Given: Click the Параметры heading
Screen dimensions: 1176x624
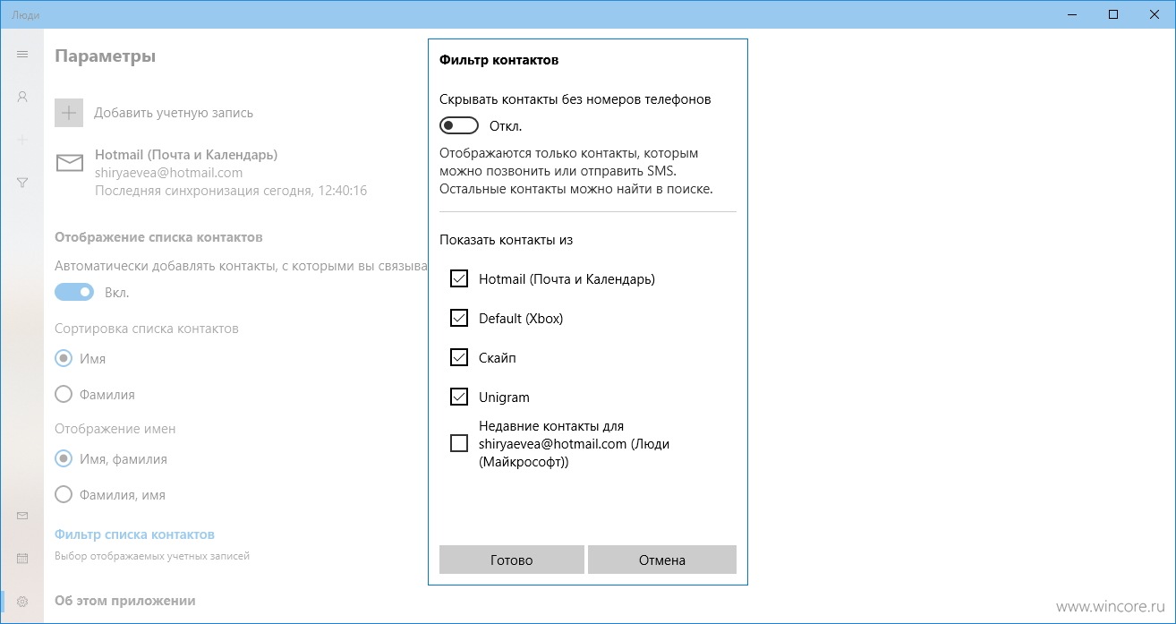Looking at the screenshot, I should click(x=106, y=56).
